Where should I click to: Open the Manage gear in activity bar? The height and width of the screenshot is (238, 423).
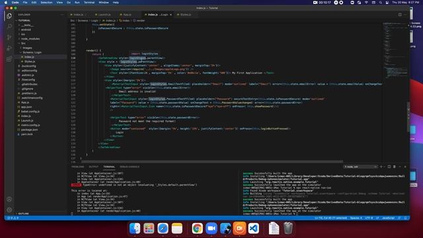(x=9, y=210)
